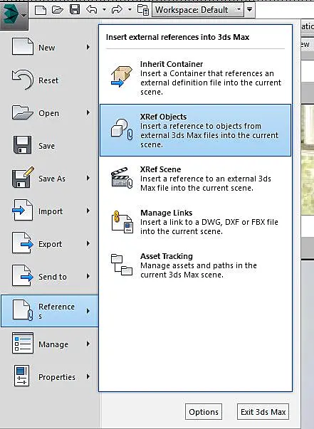Choose Save from the application menu
This screenshot has width=314, height=429.
[50, 146]
